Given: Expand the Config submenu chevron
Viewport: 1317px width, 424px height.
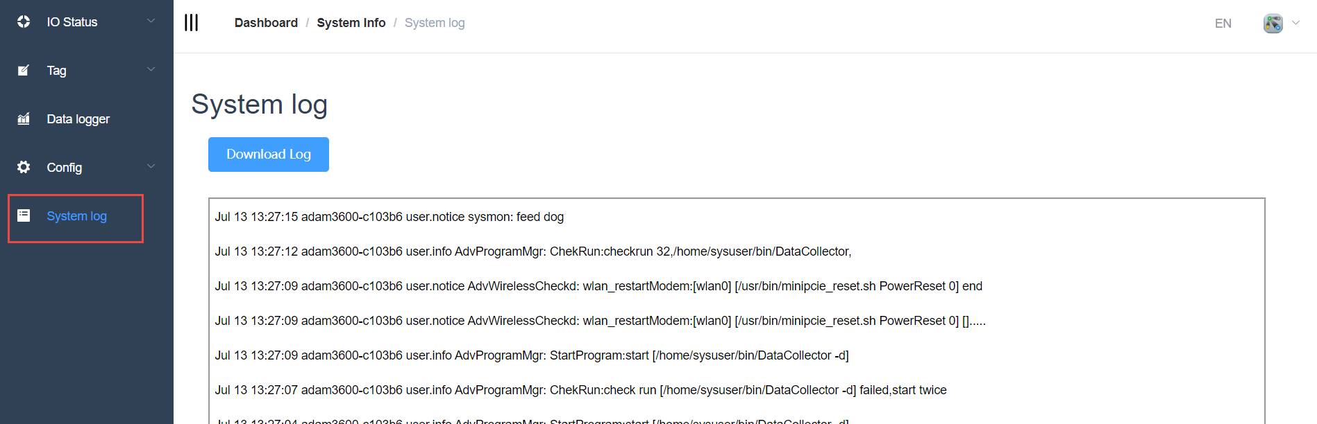Looking at the screenshot, I should point(151,166).
